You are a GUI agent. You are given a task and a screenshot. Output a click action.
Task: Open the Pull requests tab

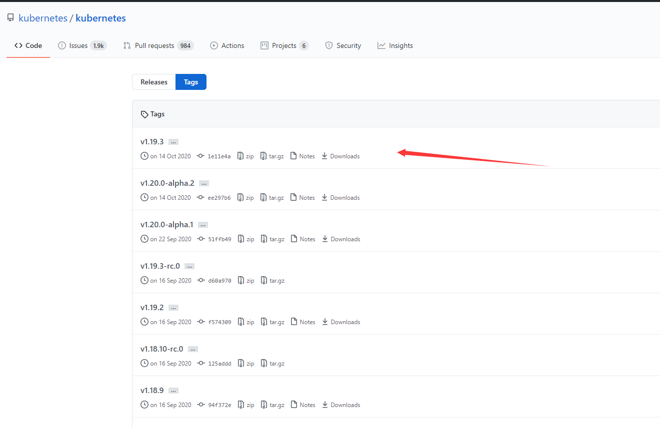point(158,45)
